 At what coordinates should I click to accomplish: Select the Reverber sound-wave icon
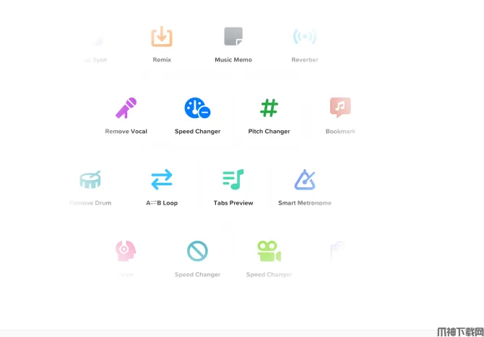point(305,36)
